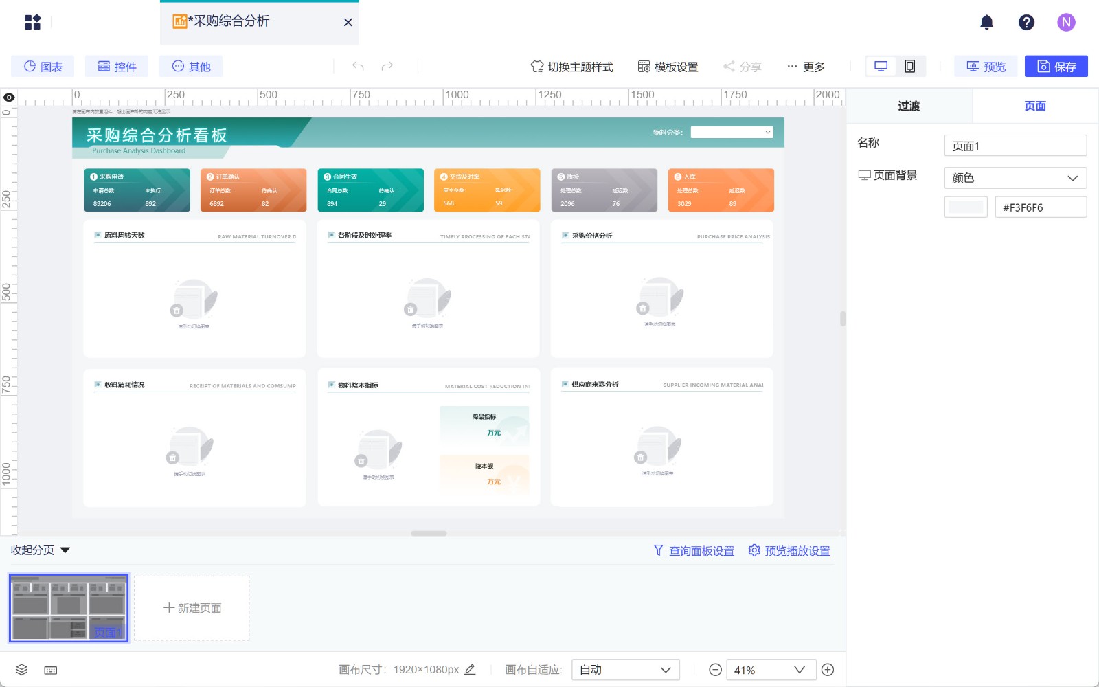Screen dimensions: 1099x687
Task: Open the 页面背景 颜色 dropdown
Action: pyautogui.click(x=1015, y=178)
